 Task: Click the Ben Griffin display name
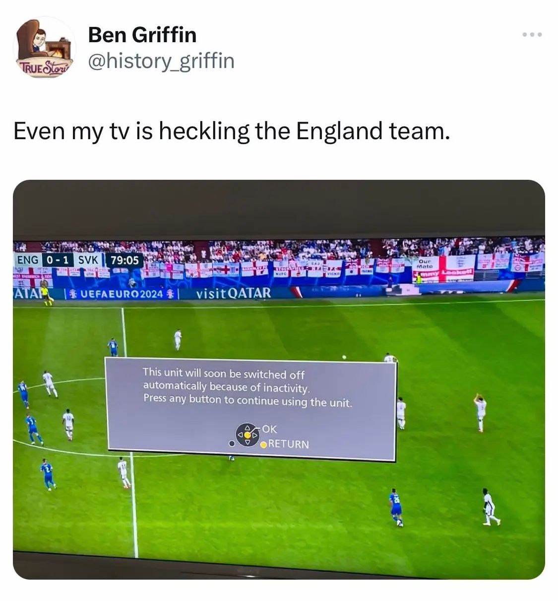[x=142, y=35]
